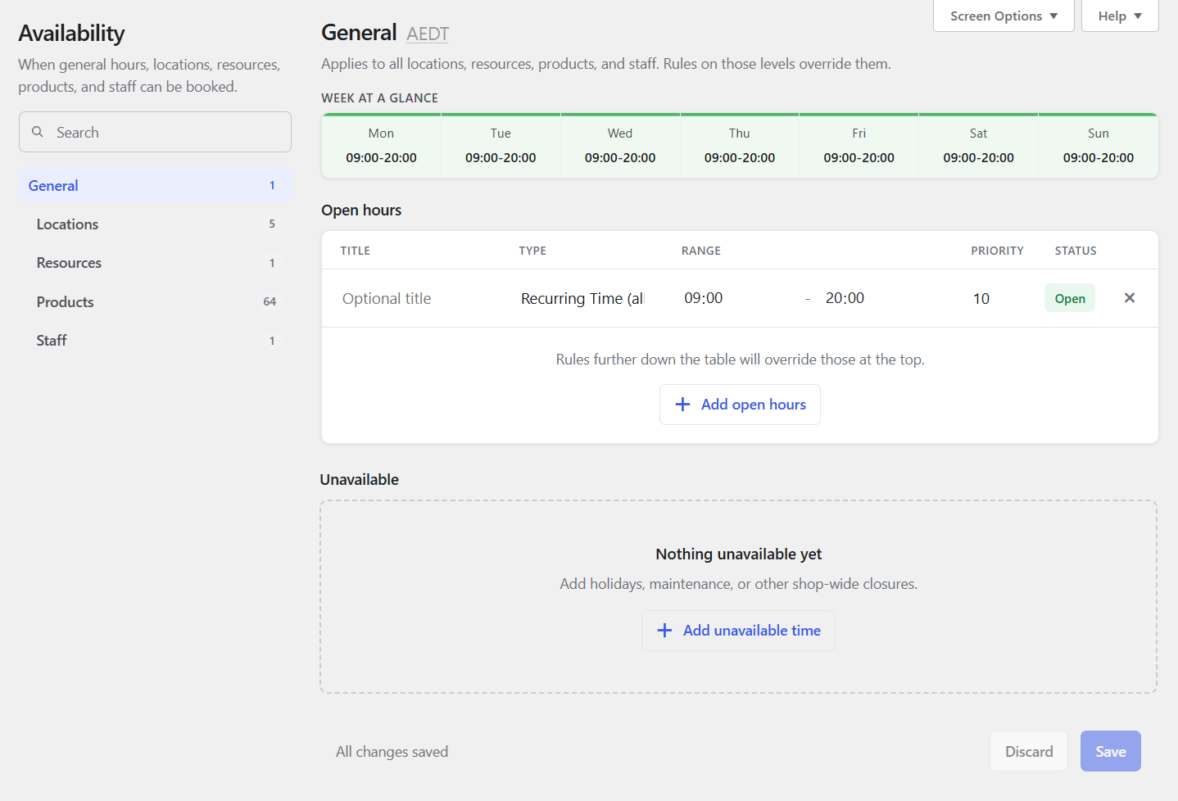Open the Recurring Time type dropdown
The height and width of the screenshot is (801, 1178).
[x=582, y=299]
